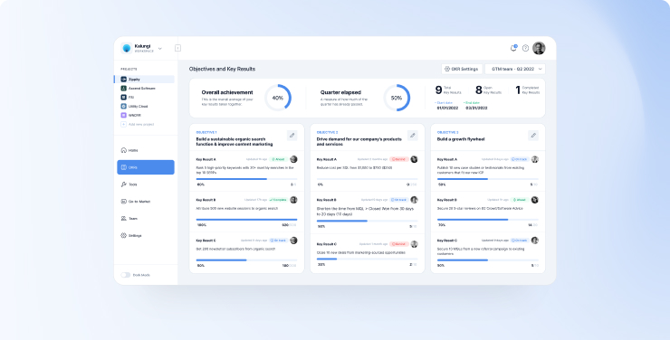The width and height of the screenshot is (670, 340).
Task: Click the Ahead badge on Objective 1 Key Result A
Action: click(x=278, y=159)
